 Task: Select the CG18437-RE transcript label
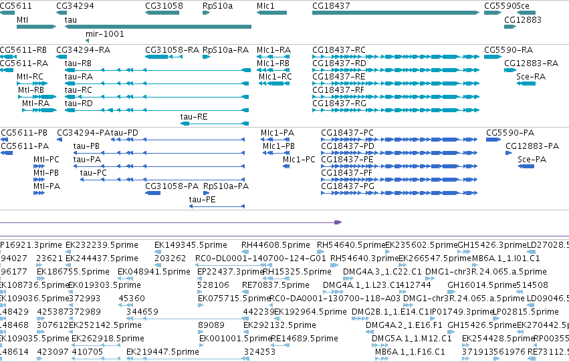tap(339, 76)
